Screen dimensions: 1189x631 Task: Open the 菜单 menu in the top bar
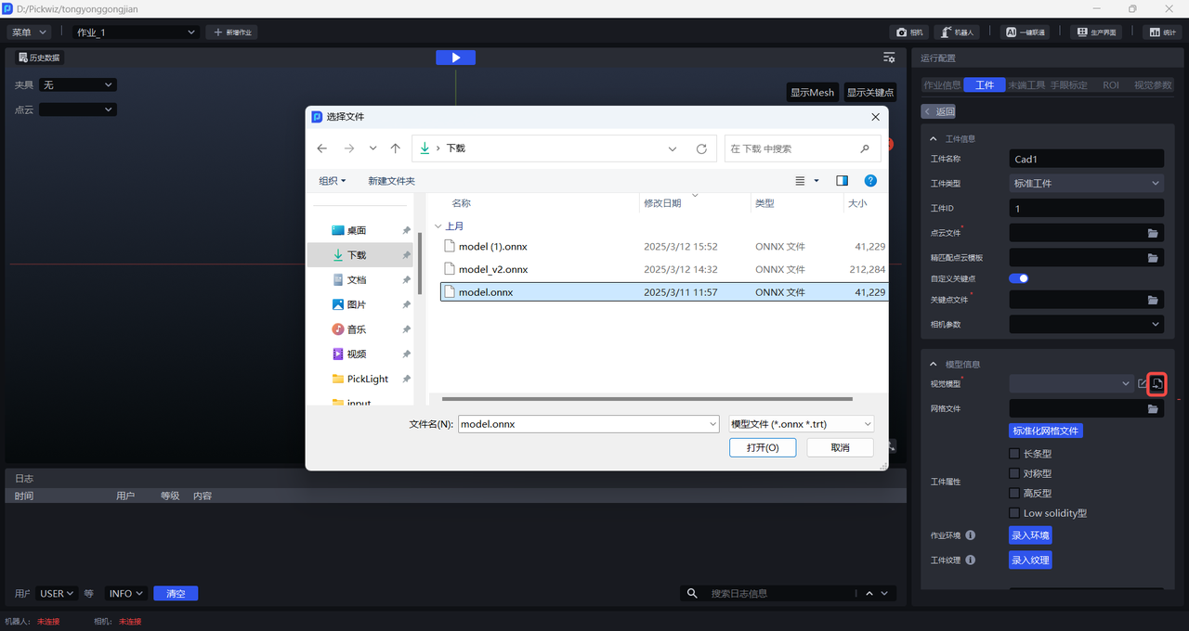coord(29,32)
